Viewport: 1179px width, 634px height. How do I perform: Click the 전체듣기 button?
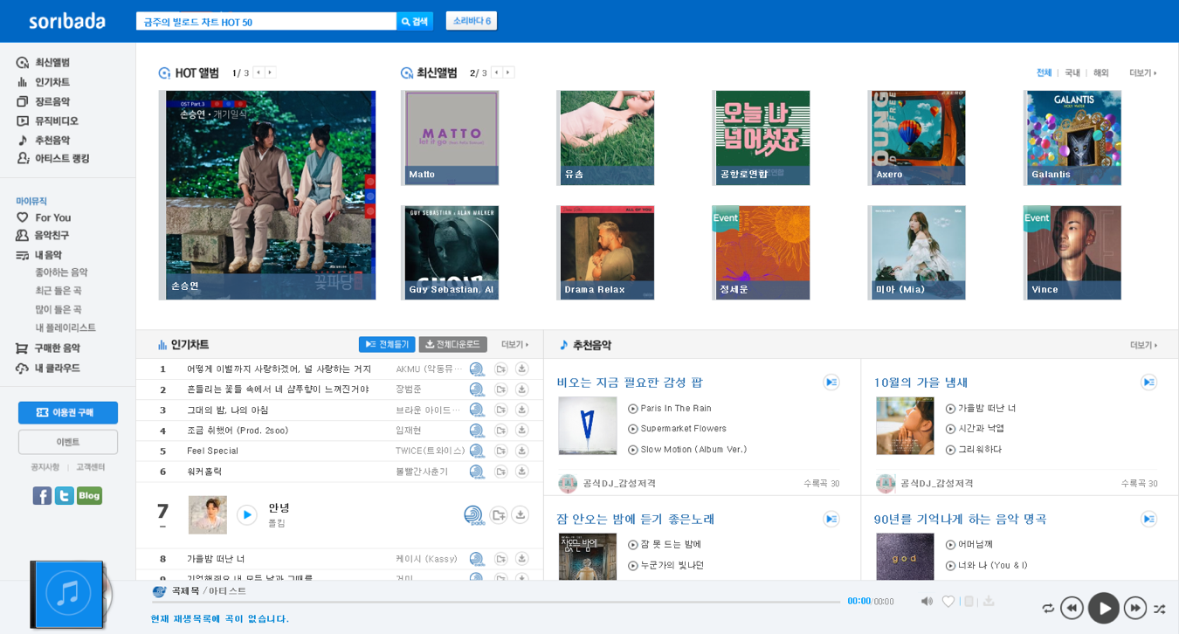387,344
